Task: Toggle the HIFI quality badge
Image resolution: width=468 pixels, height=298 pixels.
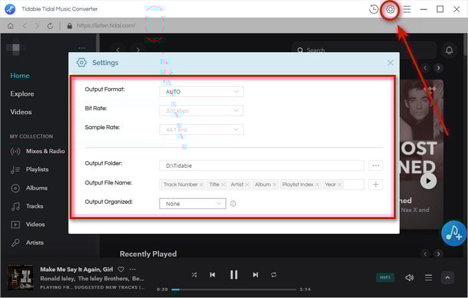Action: coord(384,277)
